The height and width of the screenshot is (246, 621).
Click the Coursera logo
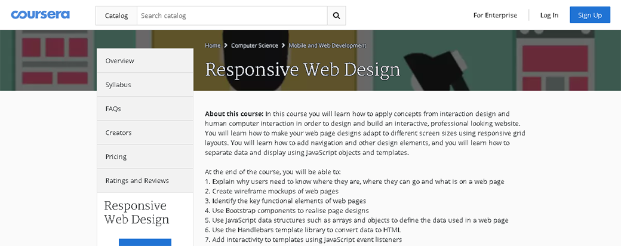pos(41,15)
